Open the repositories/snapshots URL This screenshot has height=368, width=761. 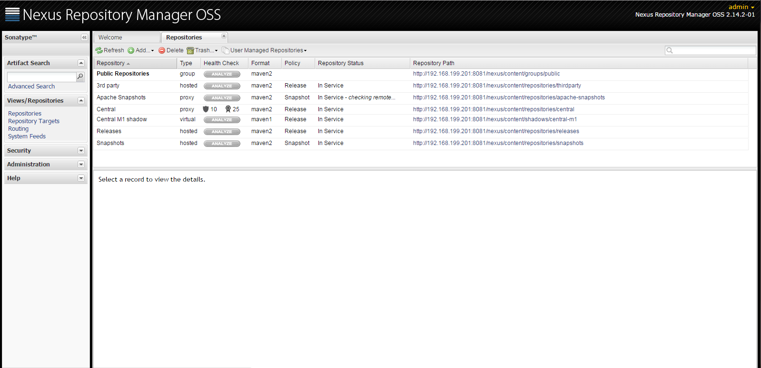coord(498,143)
